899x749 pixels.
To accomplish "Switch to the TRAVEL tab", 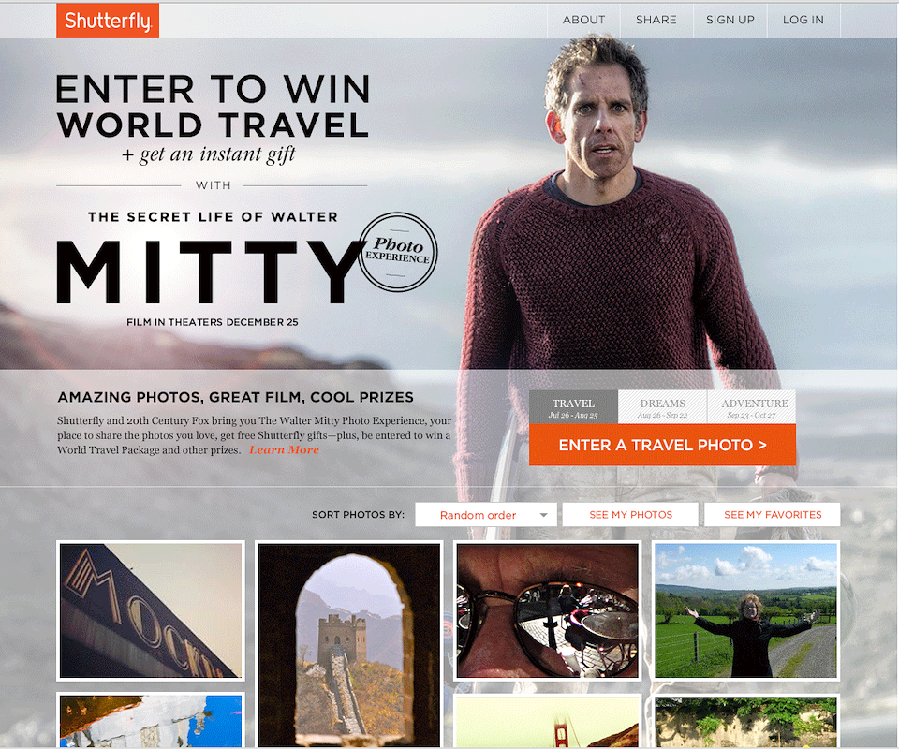I will (573, 407).
